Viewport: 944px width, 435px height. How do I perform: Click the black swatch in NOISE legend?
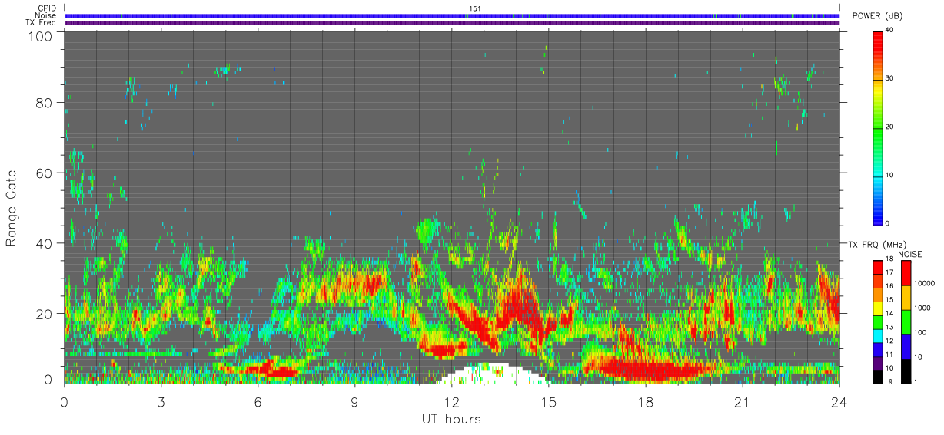(x=905, y=371)
